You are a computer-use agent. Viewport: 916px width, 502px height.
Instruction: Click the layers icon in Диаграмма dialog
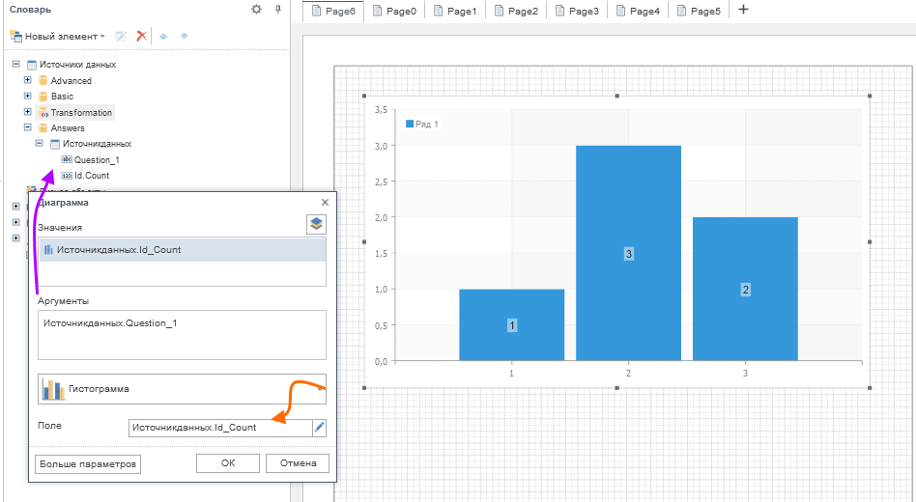[316, 224]
